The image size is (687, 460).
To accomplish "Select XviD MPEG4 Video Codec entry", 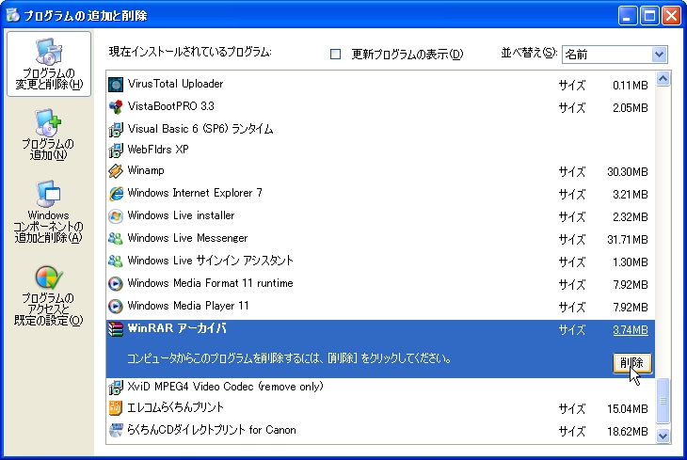I will (x=380, y=387).
